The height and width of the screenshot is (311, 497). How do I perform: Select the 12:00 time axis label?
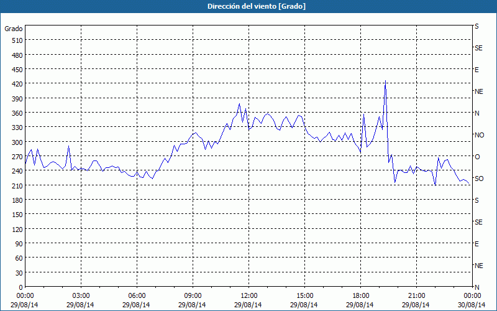(249, 296)
